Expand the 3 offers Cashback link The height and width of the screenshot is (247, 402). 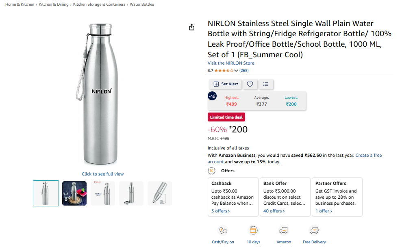[220, 211]
